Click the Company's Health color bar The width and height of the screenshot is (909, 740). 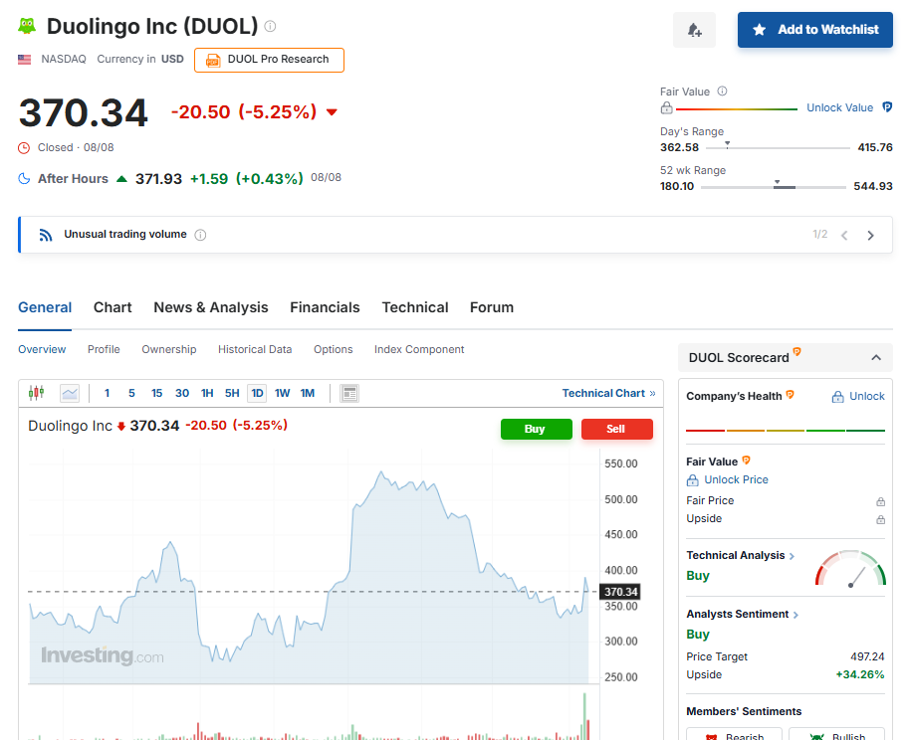[x=786, y=431]
